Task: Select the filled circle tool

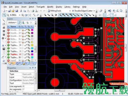Action: coord(3,38)
